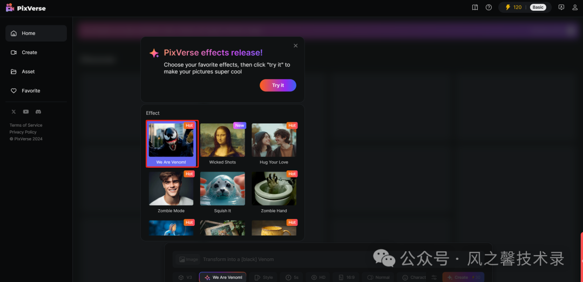
Task: Click the Hot badge on Zombie Mode
Action: tap(189, 174)
